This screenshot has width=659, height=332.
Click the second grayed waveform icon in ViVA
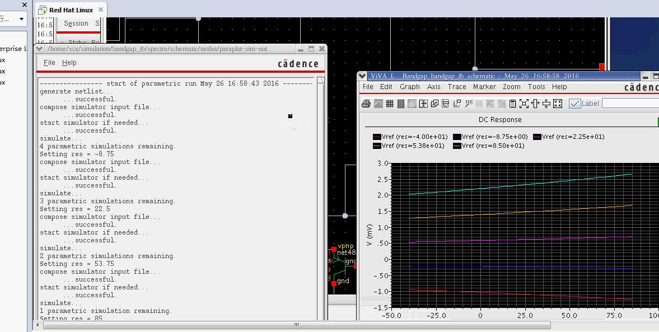pyautogui.click(x=502, y=104)
